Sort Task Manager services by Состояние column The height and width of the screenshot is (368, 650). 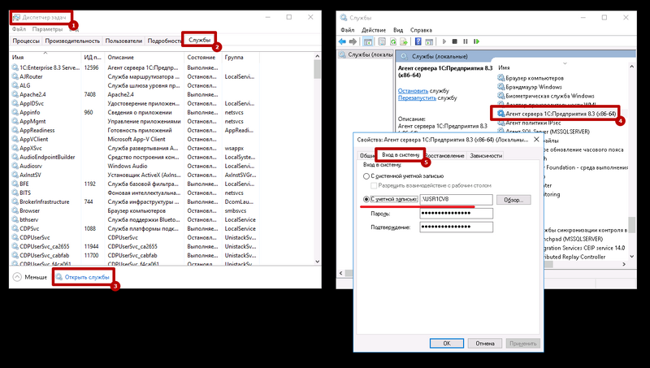pos(201,58)
